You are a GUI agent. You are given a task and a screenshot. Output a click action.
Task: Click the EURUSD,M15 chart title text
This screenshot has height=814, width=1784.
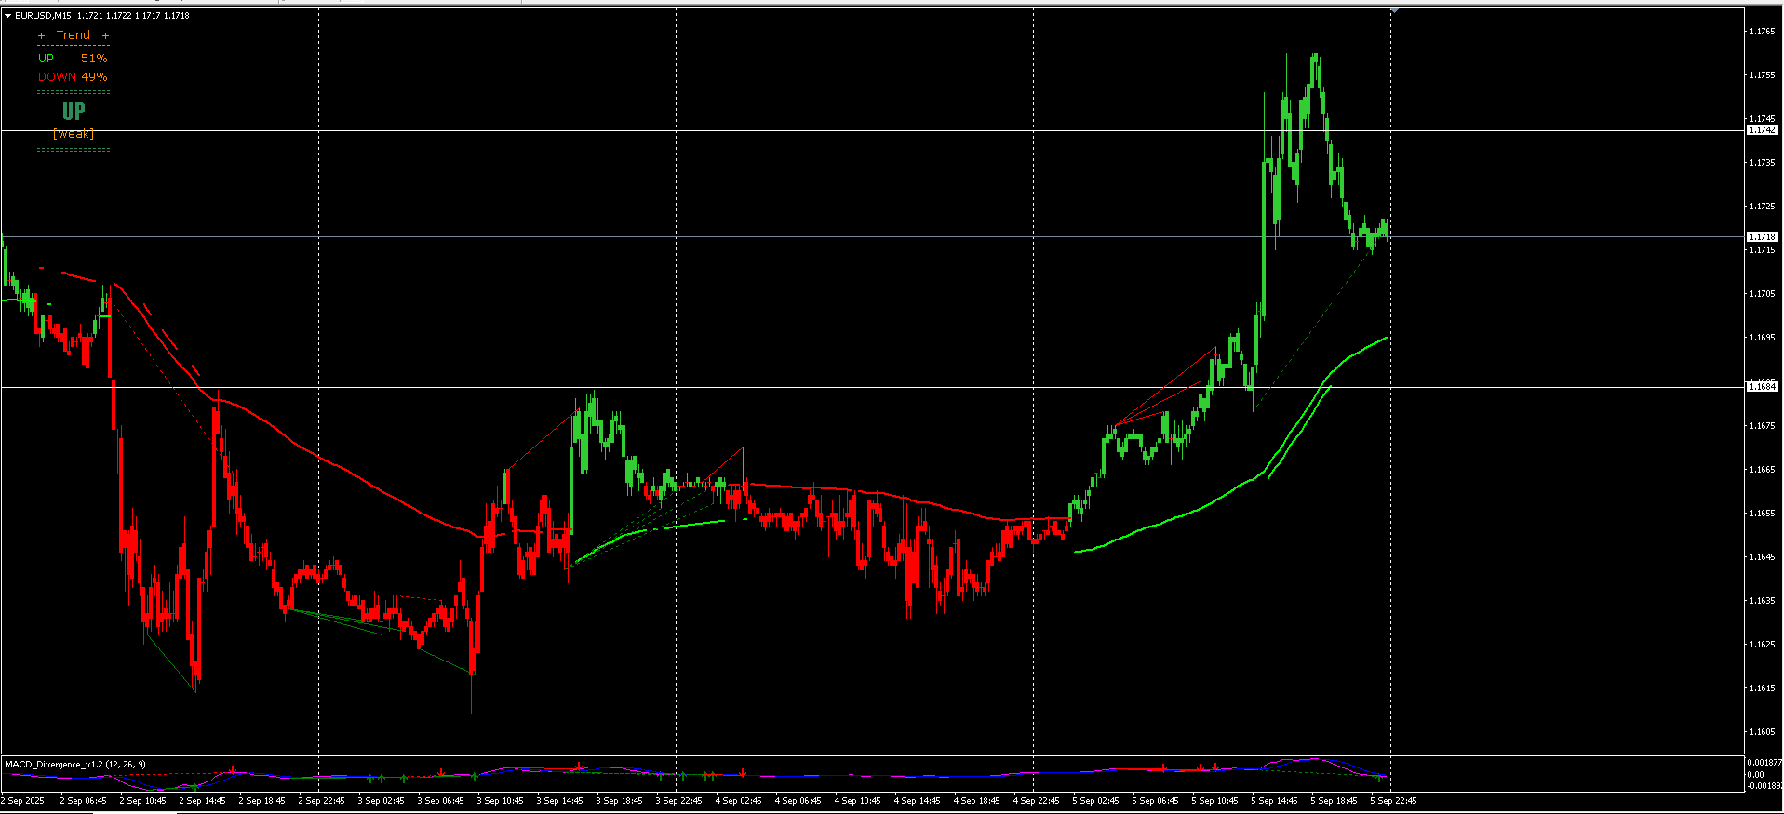tap(43, 16)
